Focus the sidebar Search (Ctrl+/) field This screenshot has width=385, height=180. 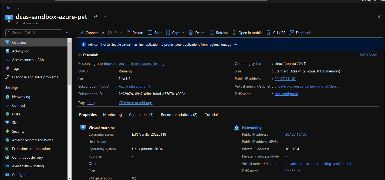pyautogui.click(x=34, y=33)
